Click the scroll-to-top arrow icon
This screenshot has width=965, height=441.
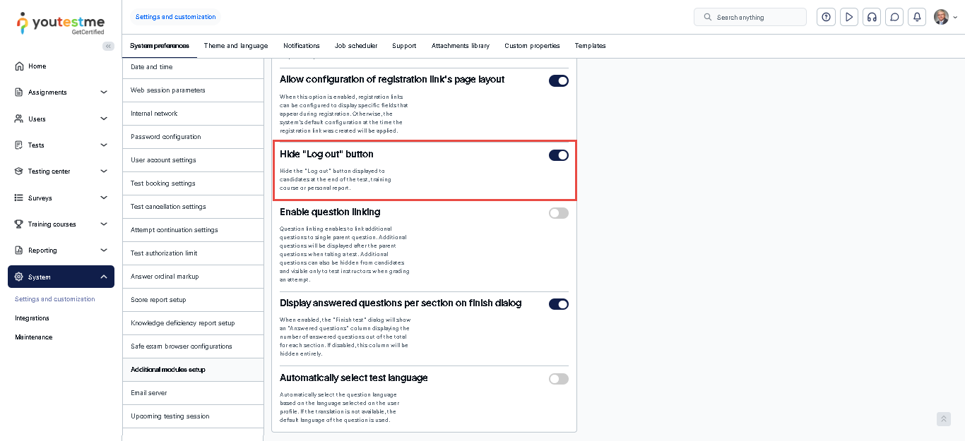pos(943,419)
